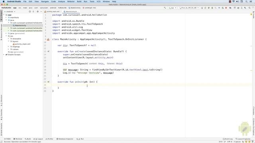Click the 4 spaces indent setting
This screenshot has height=143, width=255.
(237, 142)
